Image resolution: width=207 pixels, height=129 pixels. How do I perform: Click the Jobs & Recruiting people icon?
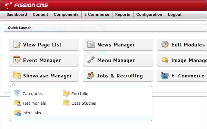click(91, 76)
